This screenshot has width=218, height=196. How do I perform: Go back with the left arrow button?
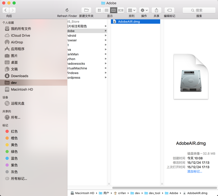6,10
